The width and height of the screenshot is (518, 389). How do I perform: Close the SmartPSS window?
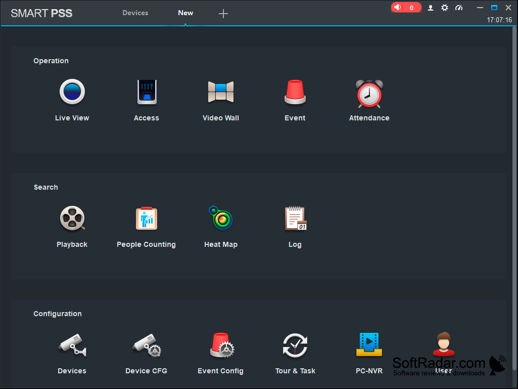click(x=508, y=8)
